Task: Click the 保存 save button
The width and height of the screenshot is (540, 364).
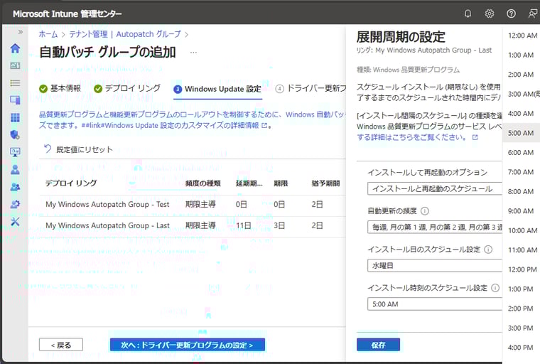Action: 378,345
